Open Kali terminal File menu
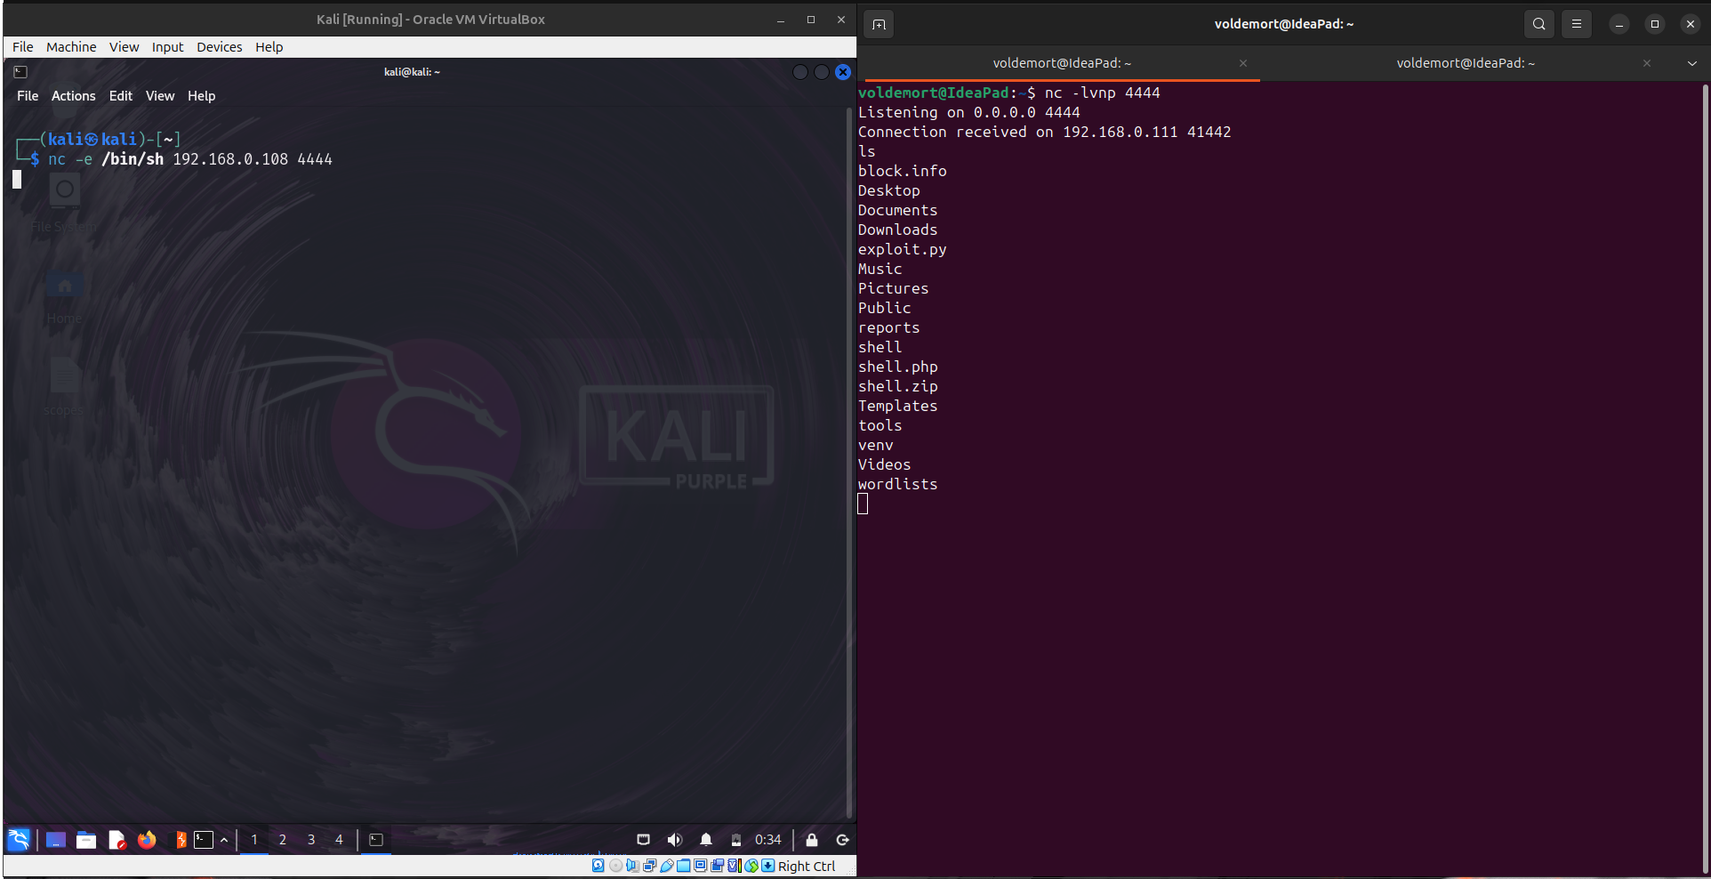The image size is (1711, 879). click(28, 96)
